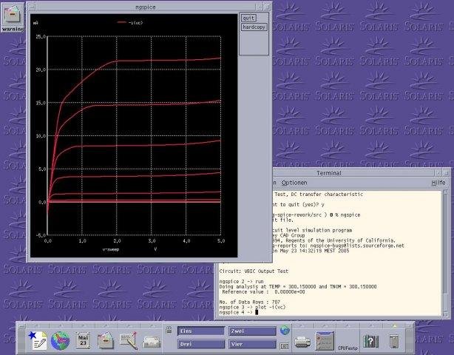The image size is (454, 355).
Task: Click the 'Circuit: VBIC Output Test' terminal line
Action: pyautogui.click(x=254, y=271)
